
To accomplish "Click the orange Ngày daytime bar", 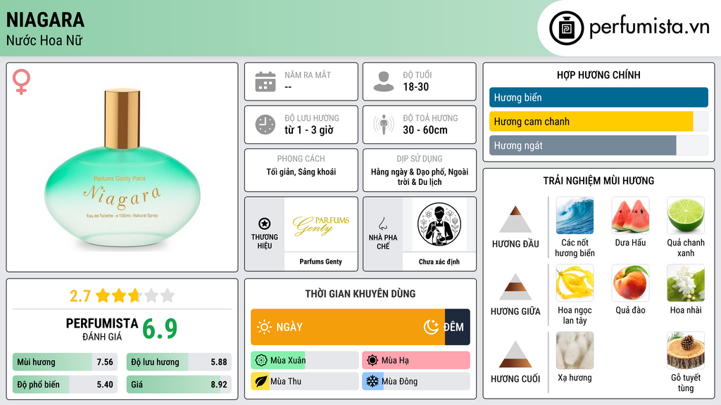I will (348, 327).
